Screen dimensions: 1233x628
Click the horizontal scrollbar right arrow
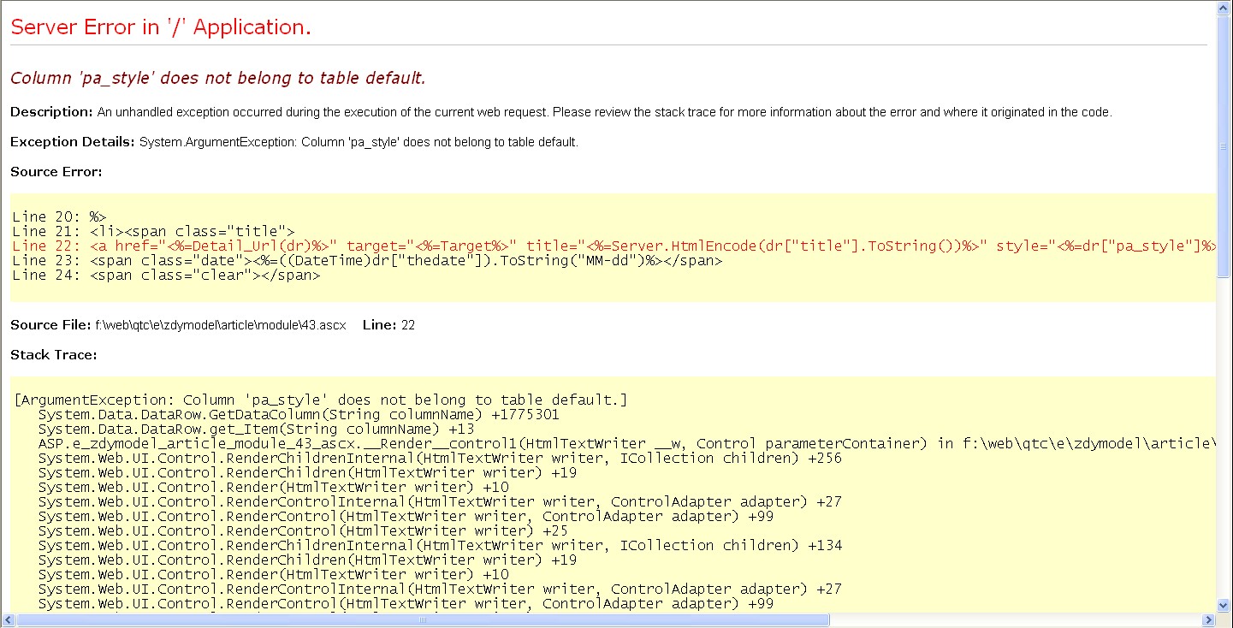tap(1209, 620)
